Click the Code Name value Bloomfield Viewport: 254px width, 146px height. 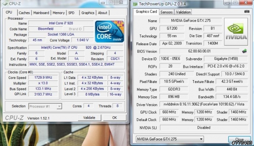[46, 29]
